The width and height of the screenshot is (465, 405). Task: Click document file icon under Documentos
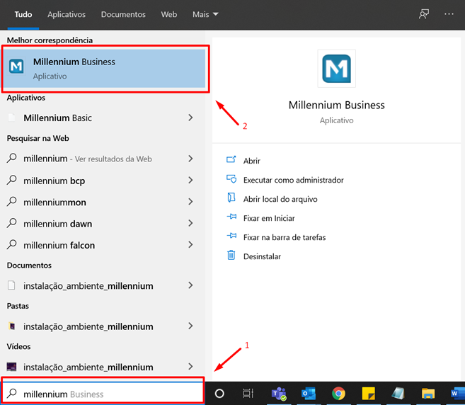pyautogui.click(x=11, y=285)
